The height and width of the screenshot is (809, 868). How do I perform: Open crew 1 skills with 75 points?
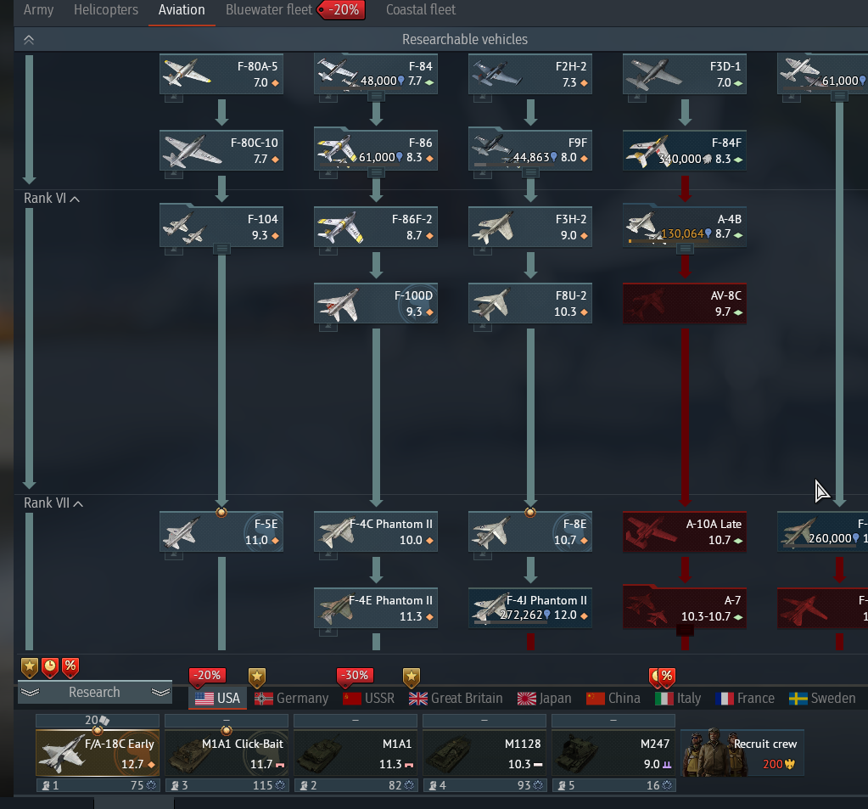tap(98, 785)
